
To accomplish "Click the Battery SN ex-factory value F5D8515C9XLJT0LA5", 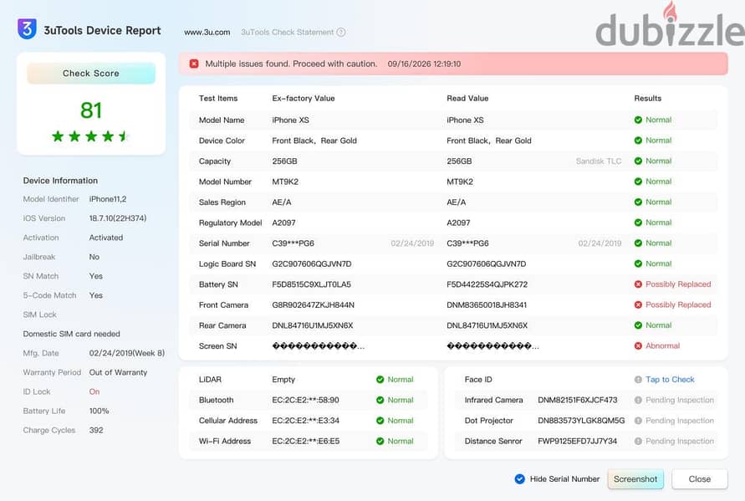I will [x=311, y=284].
